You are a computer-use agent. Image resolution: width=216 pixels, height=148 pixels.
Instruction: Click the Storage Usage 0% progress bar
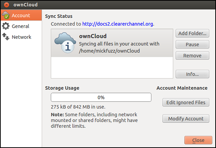pos(101,97)
